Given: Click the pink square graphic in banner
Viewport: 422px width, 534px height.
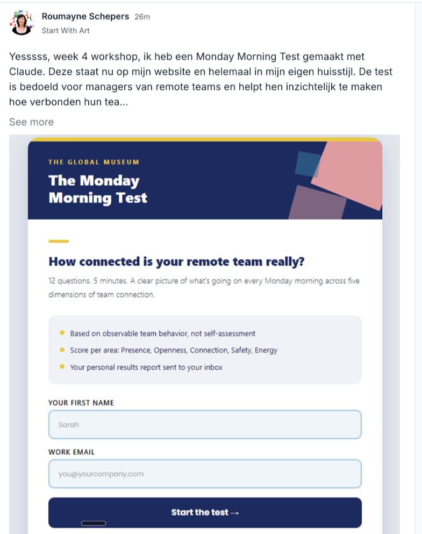Looking at the screenshot, I should pos(348,174).
